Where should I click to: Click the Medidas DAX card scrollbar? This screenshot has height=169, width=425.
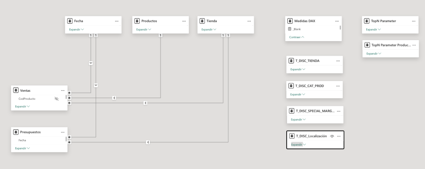coord(341,28)
